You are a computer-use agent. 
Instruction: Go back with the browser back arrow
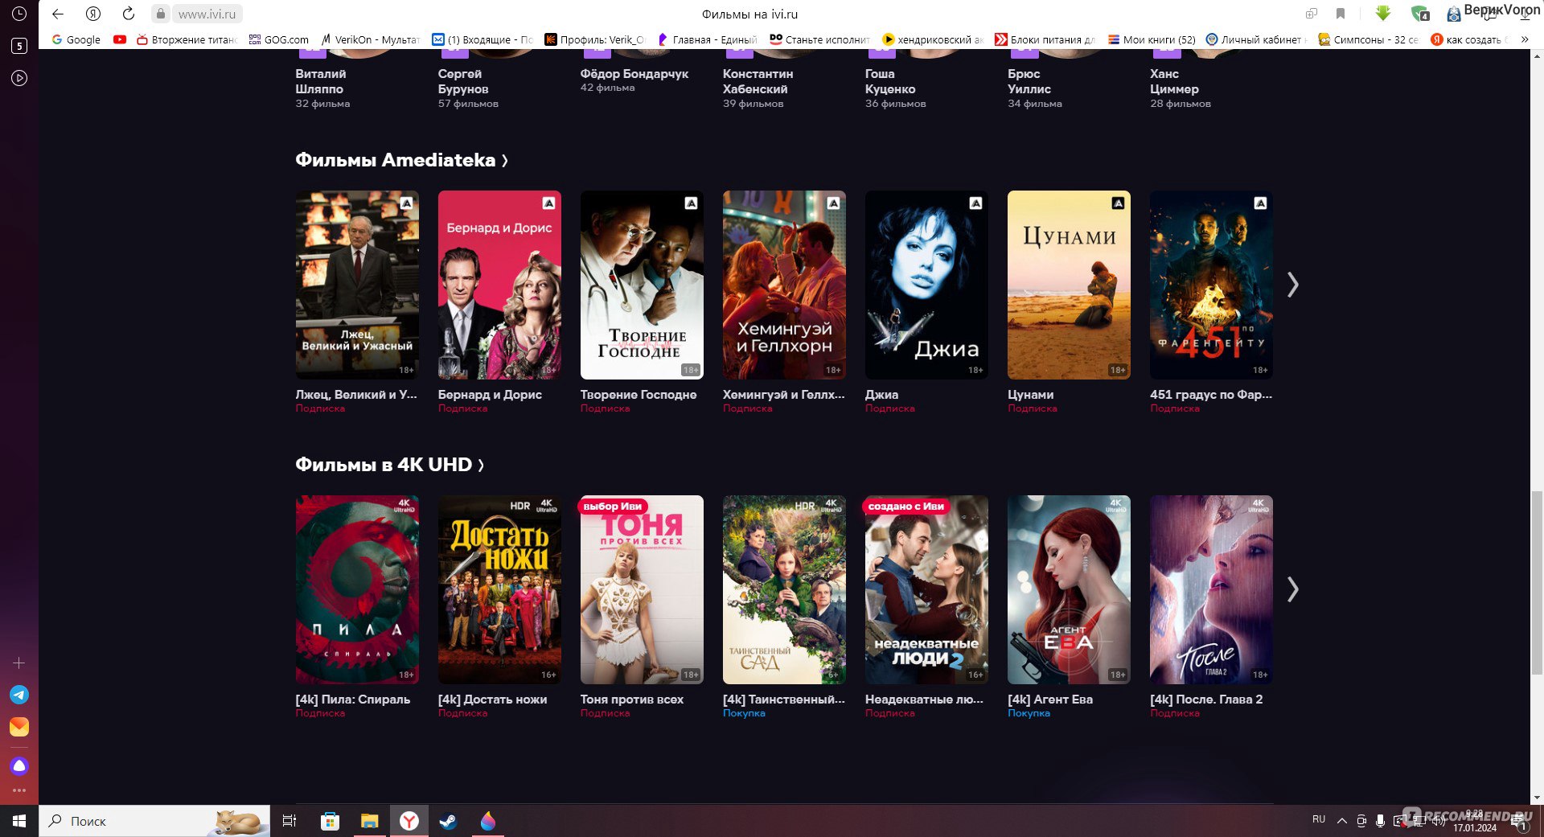pyautogui.click(x=58, y=14)
